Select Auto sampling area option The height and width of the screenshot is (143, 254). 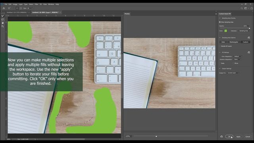tap(223, 42)
